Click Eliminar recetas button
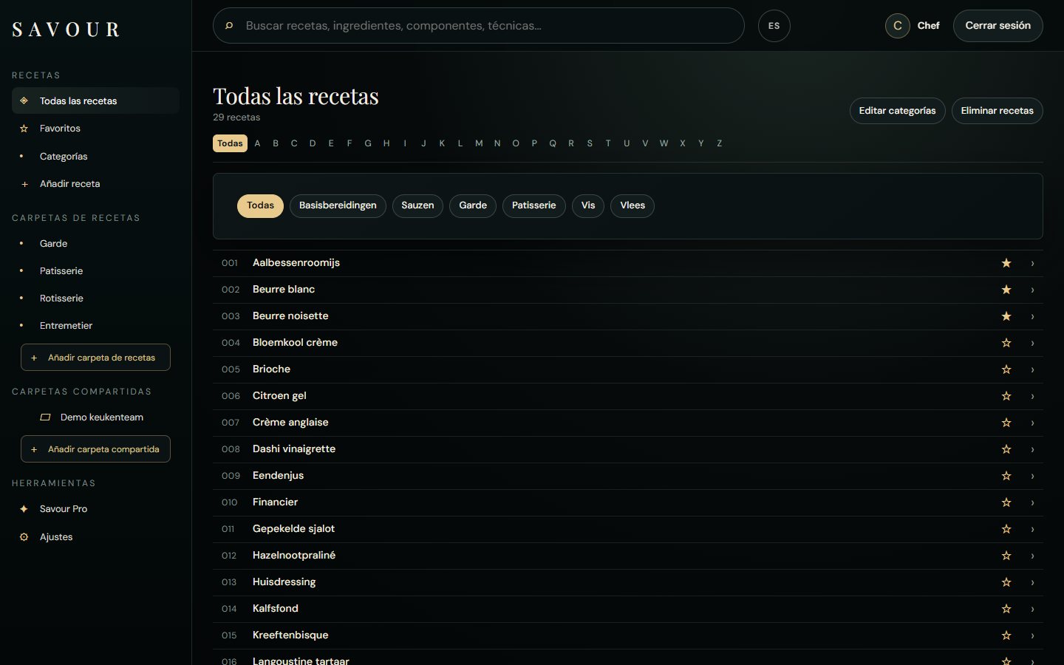This screenshot has height=665, width=1064. point(997,111)
